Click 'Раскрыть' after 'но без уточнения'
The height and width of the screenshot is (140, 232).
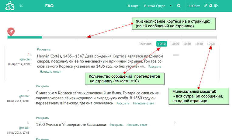(155, 67)
